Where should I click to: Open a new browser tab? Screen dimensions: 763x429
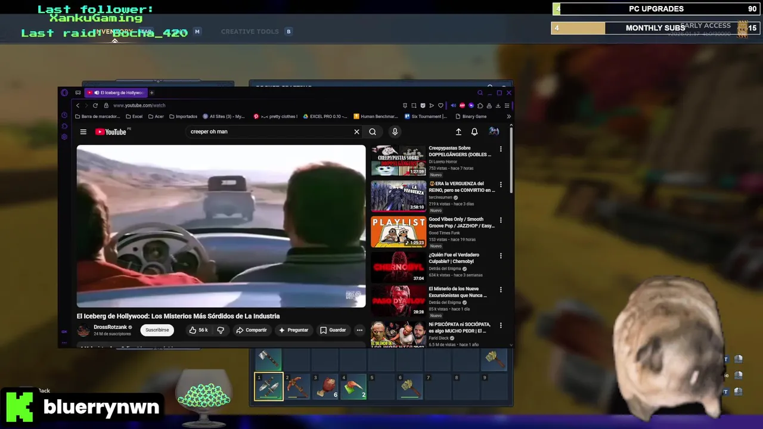click(x=151, y=92)
